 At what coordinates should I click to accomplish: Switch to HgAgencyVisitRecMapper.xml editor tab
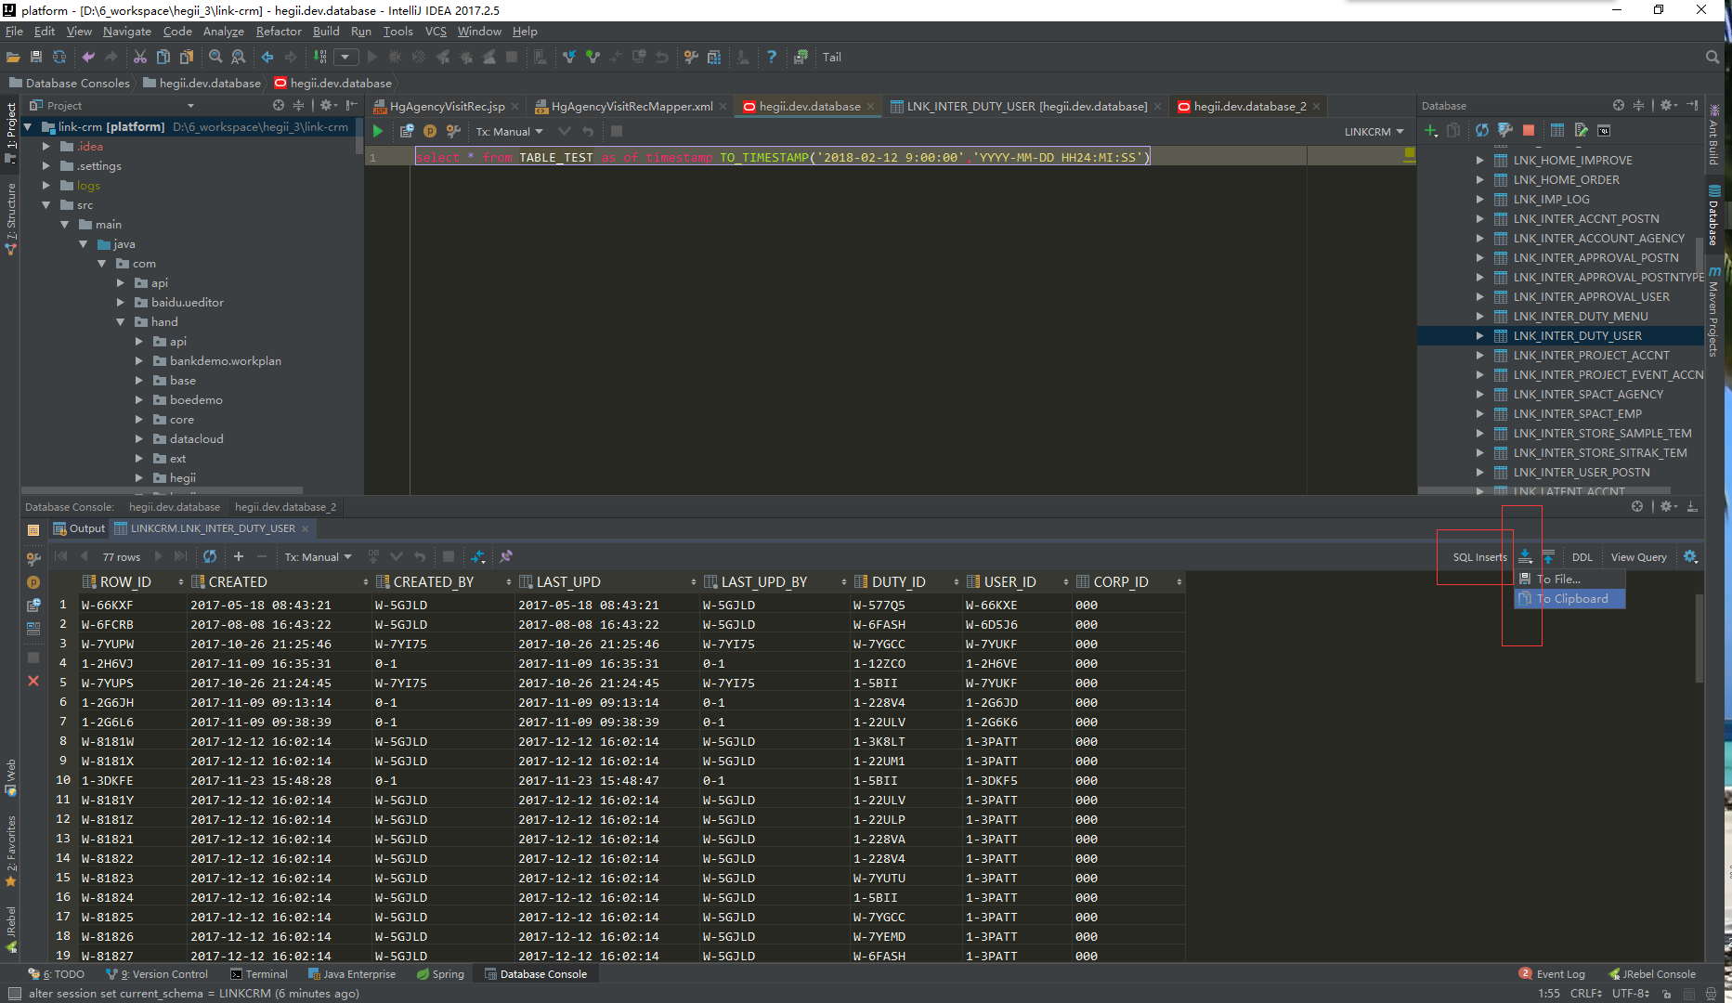tap(632, 107)
